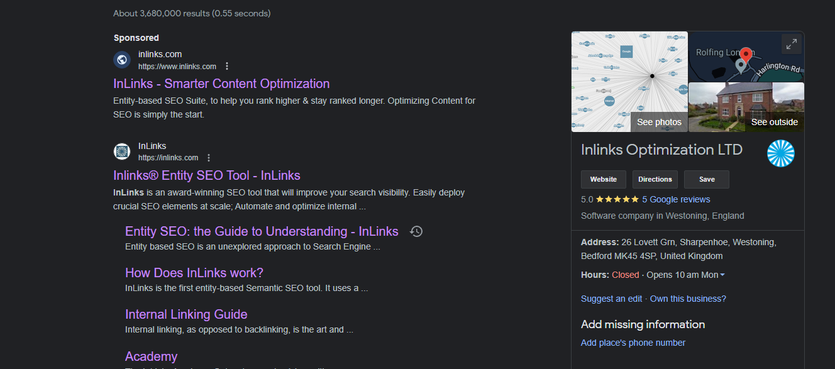Image resolution: width=835 pixels, height=369 pixels.
Task: Click the https://www.inlinks.com URL text
Action: point(177,67)
